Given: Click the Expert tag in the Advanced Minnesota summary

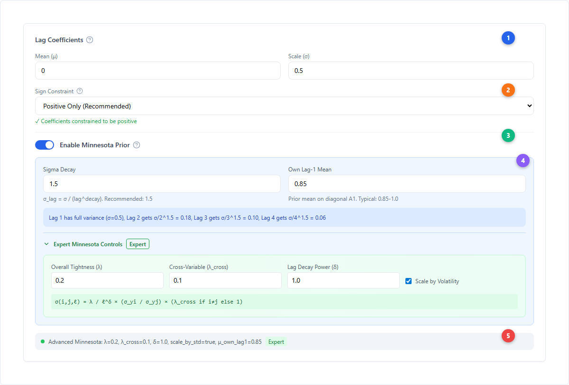Looking at the screenshot, I should tap(276, 342).
